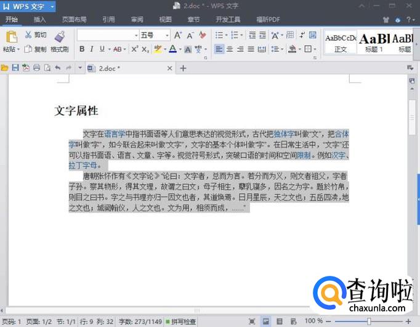
Task: Follow the 拉丁字母 hyperlink
Action: pyautogui.click(x=83, y=165)
